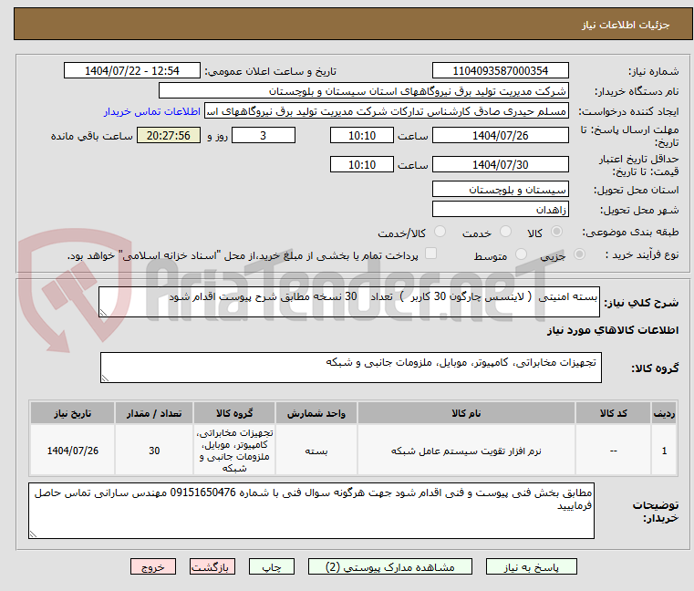Click the quantity cell 30

(154, 451)
